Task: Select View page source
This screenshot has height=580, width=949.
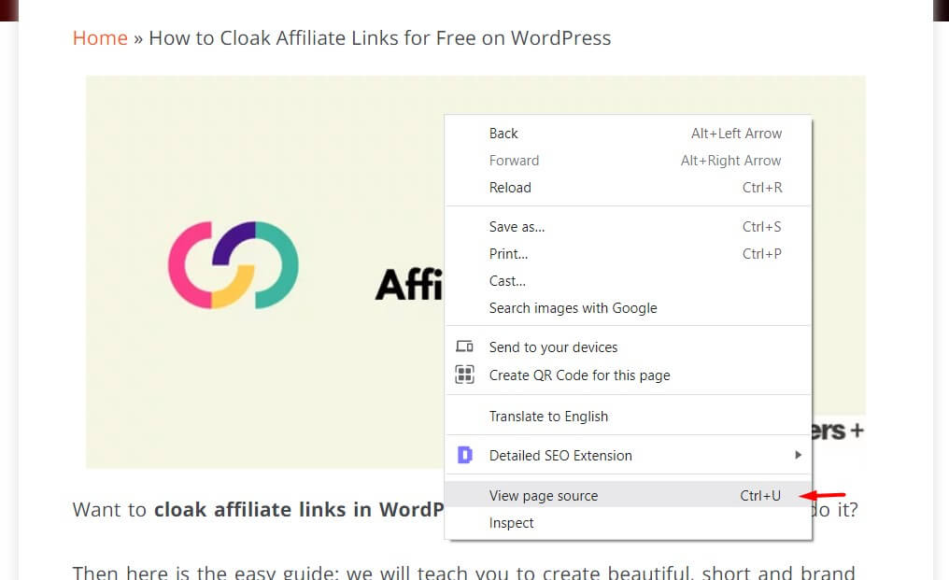Action: 629,495
